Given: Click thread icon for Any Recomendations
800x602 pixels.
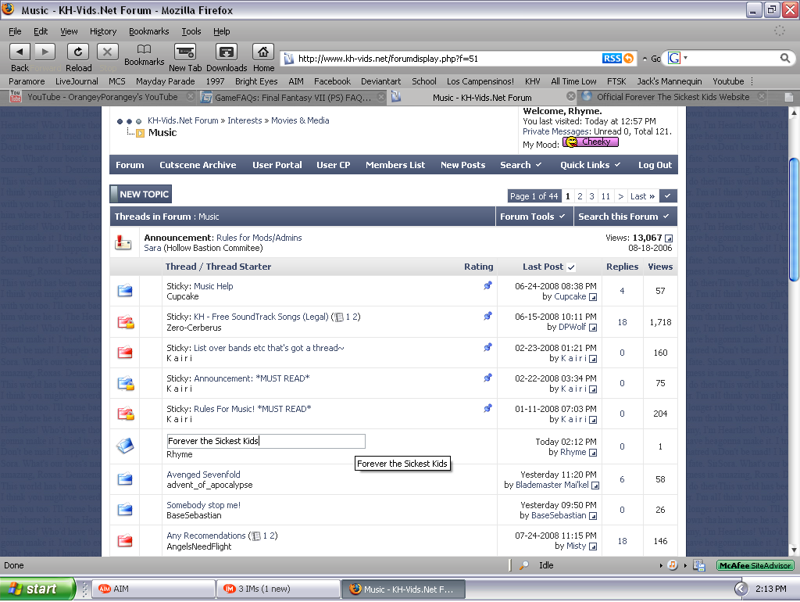Looking at the screenshot, I should (x=125, y=540).
